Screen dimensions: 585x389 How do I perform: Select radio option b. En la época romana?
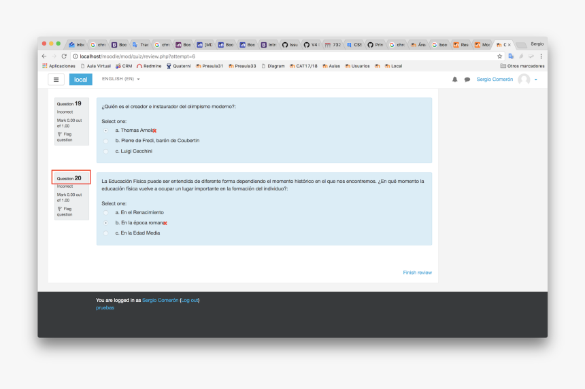point(106,223)
